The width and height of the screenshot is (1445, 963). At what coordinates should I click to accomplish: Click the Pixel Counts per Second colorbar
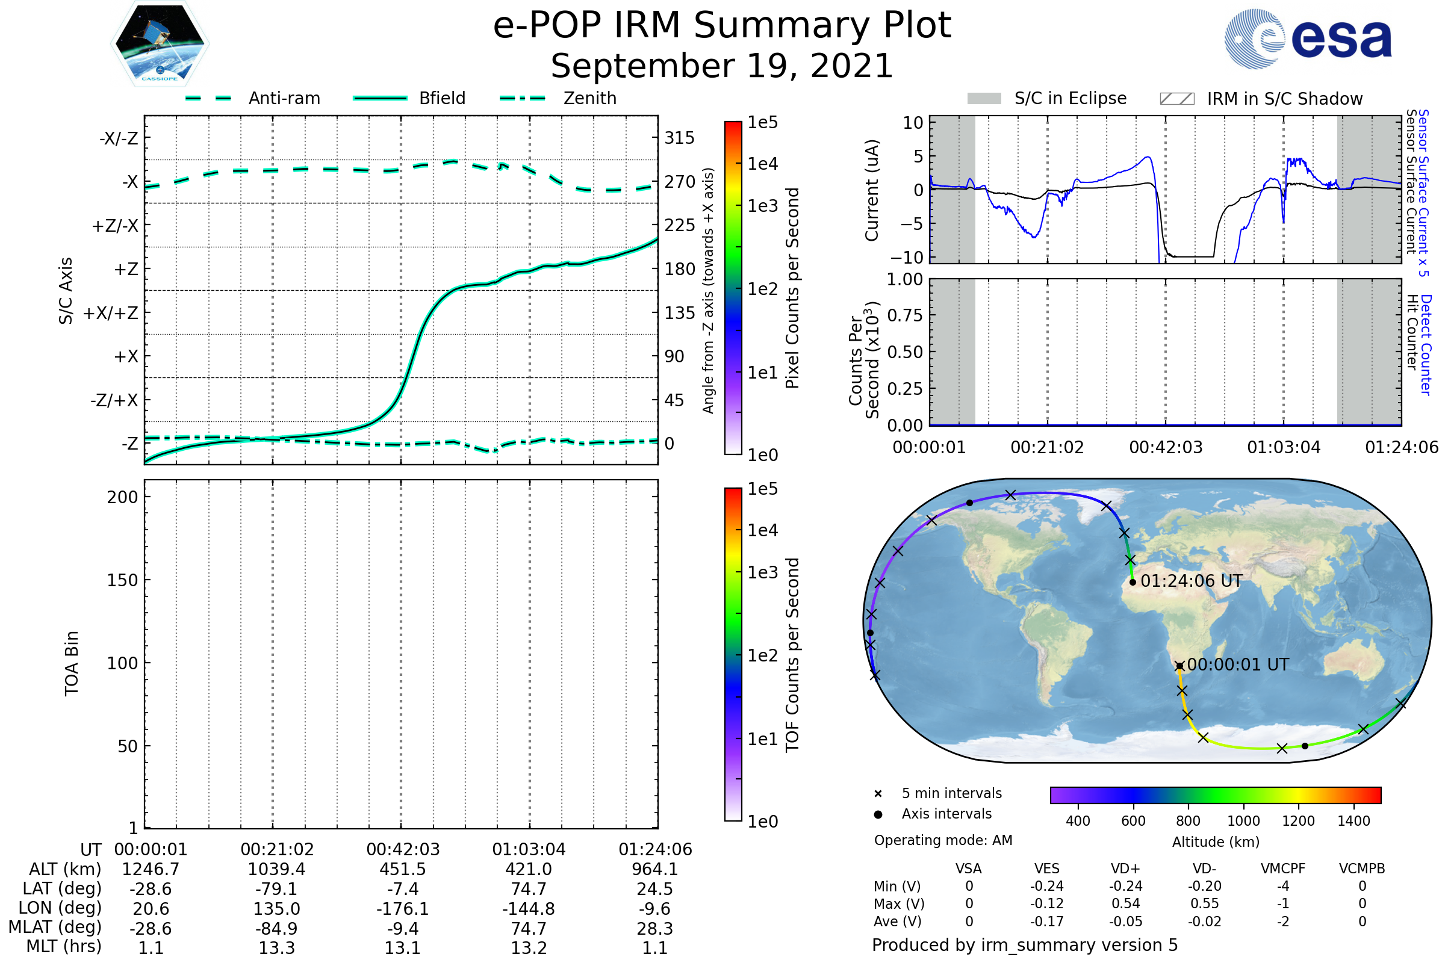733,288
